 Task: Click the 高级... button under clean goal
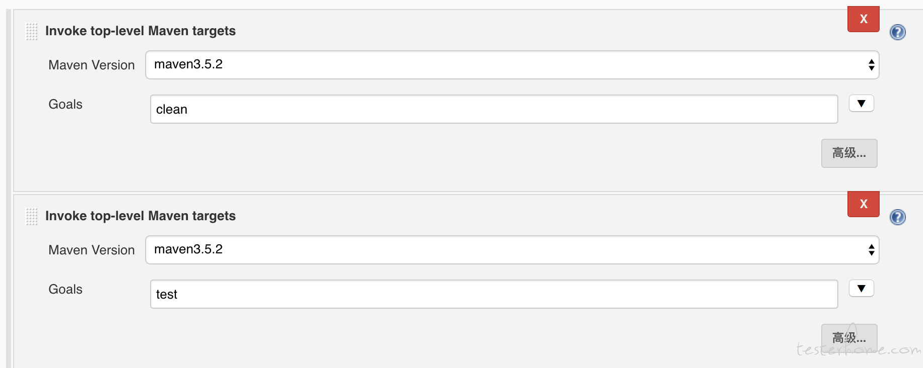[849, 153]
